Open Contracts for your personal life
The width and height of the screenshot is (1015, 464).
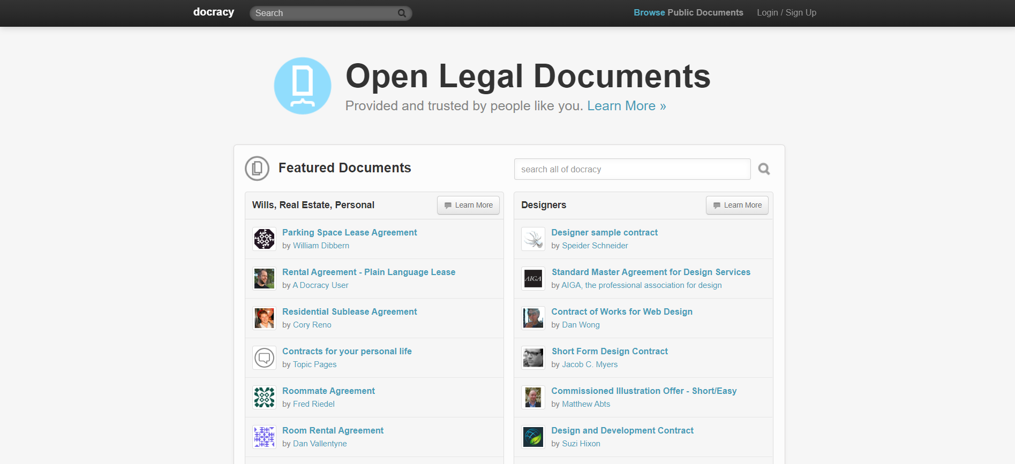(x=347, y=351)
